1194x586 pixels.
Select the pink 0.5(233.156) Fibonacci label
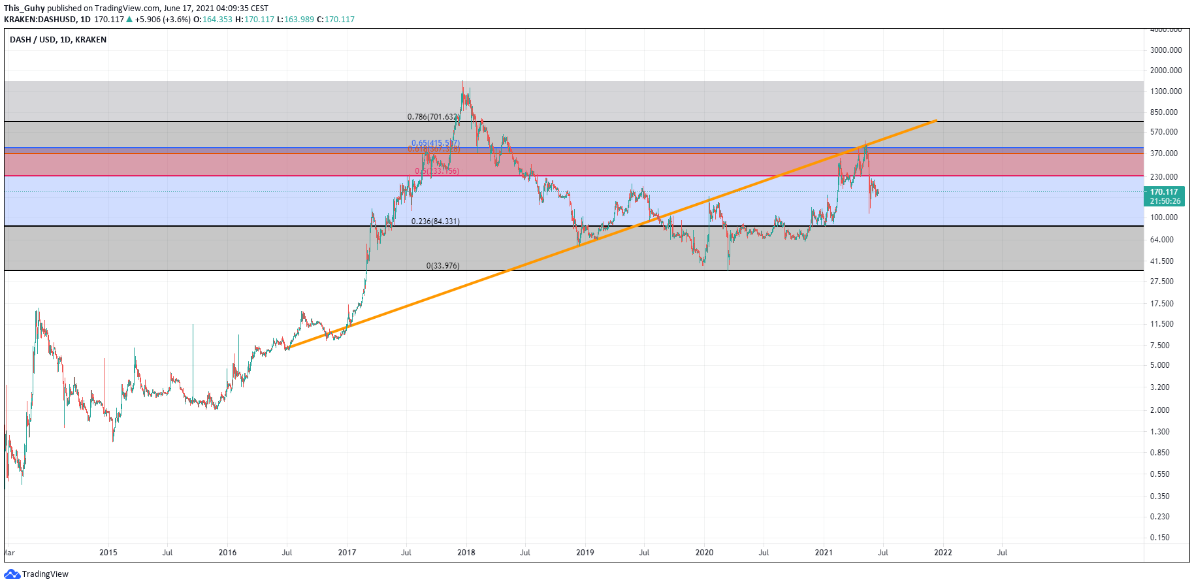pyautogui.click(x=437, y=171)
